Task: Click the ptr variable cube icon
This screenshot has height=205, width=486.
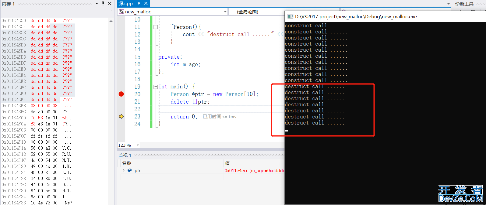Action: click(x=129, y=170)
